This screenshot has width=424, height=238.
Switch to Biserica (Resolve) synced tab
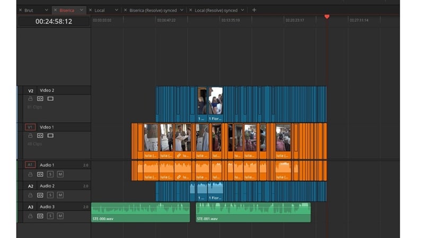click(x=153, y=10)
